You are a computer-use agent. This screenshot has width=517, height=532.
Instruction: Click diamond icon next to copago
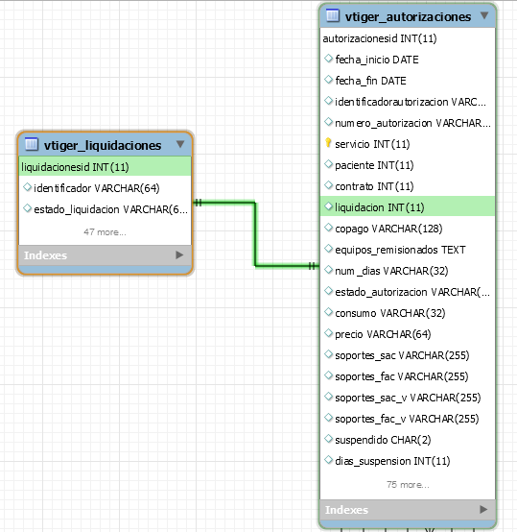[x=328, y=228]
